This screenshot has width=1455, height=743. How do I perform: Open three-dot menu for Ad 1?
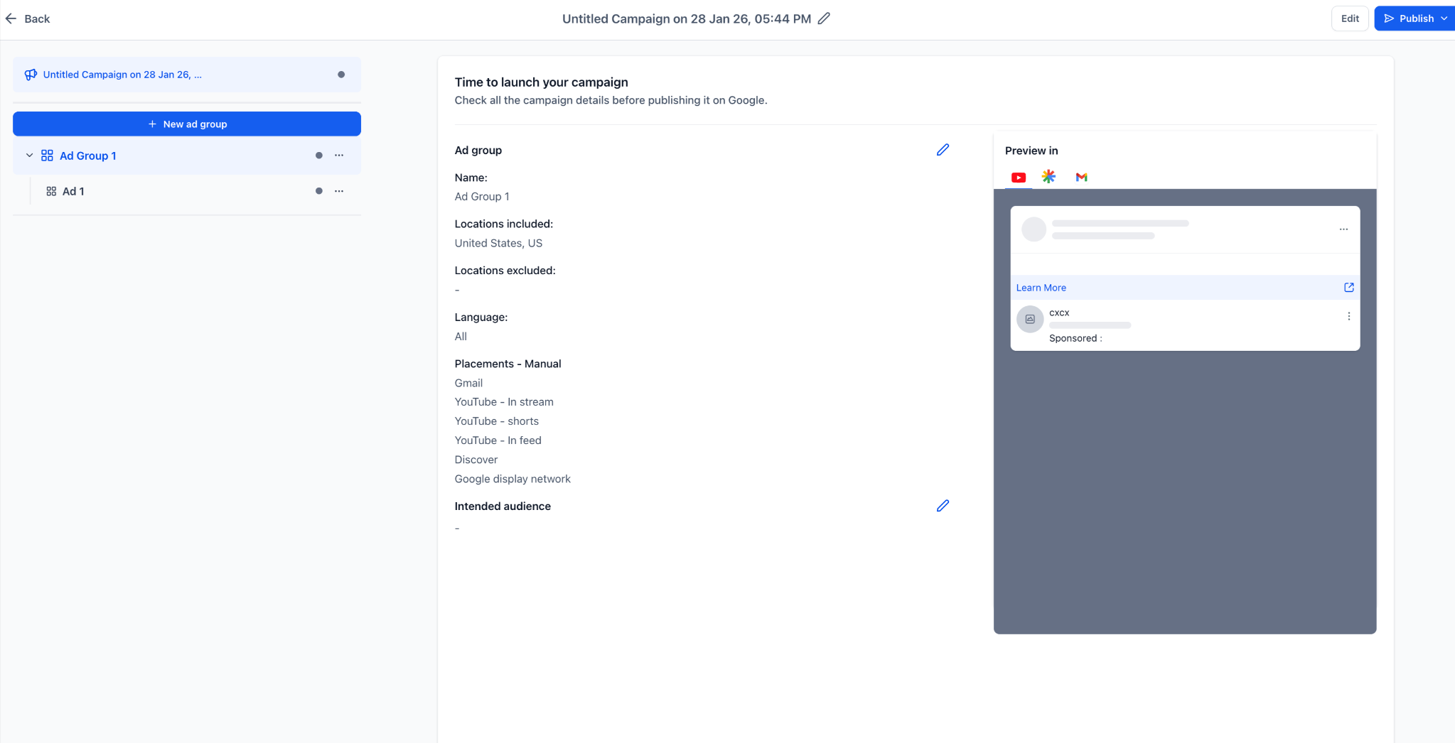tap(339, 191)
